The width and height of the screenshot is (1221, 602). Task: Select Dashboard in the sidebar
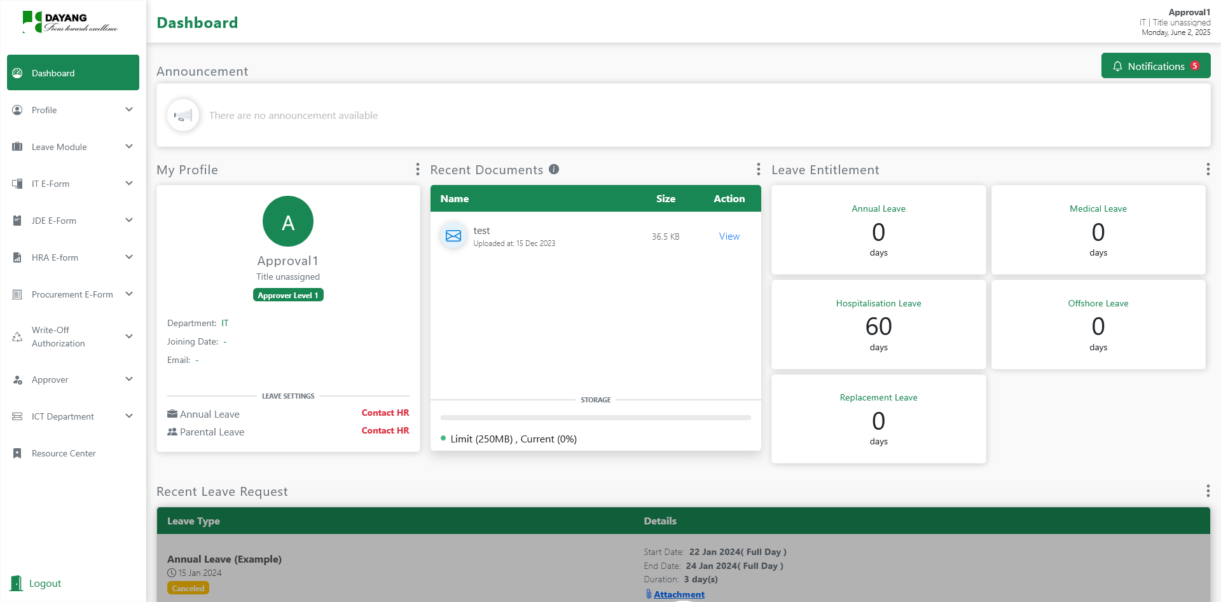click(x=72, y=73)
